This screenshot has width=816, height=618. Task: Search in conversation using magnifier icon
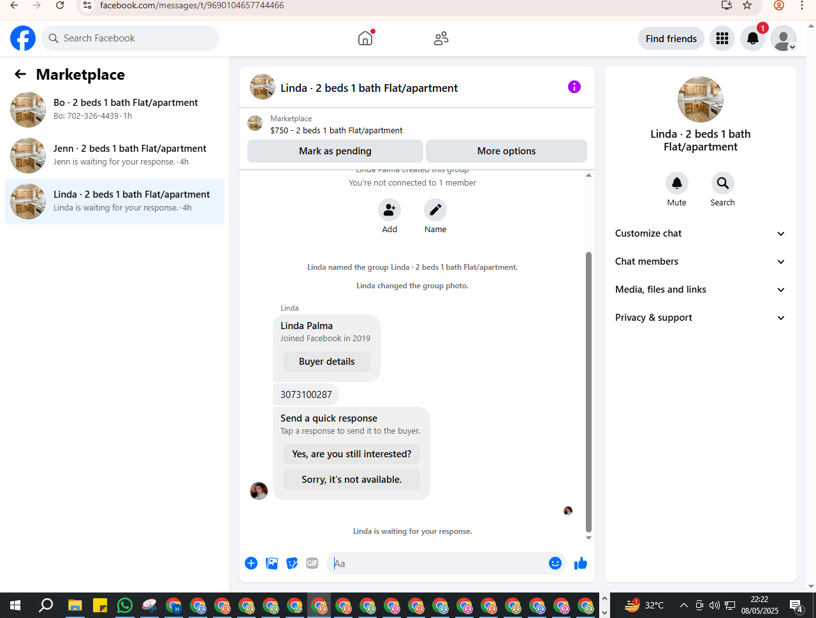click(x=723, y=183)
